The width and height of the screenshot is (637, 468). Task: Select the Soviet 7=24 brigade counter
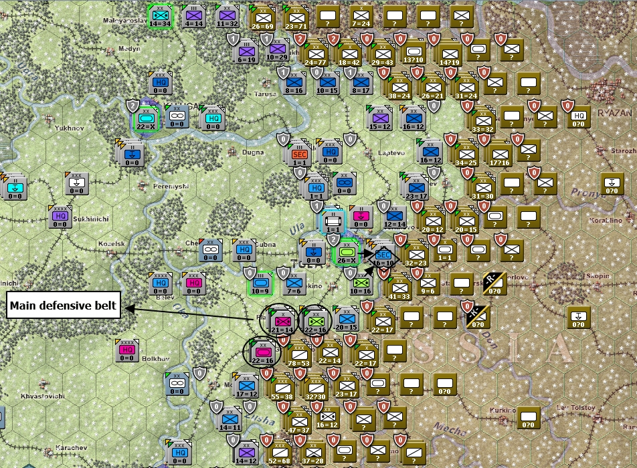coord(361,16)
